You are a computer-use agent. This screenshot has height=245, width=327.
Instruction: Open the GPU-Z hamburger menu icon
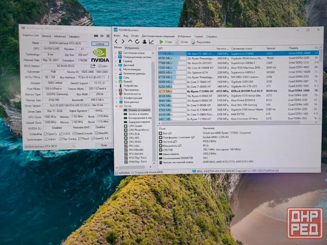click(x=108, y=36)
